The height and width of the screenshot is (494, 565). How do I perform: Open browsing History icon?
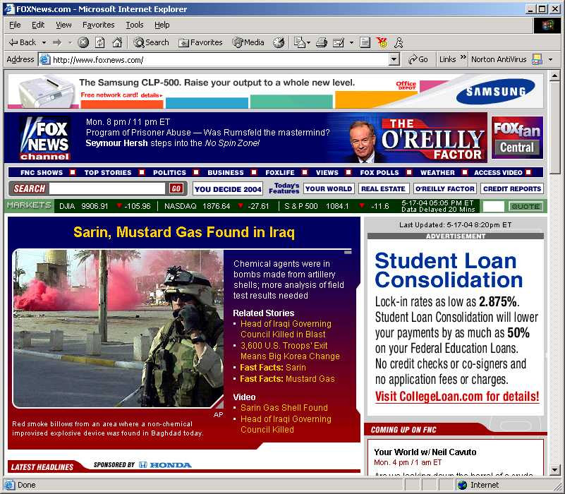pos(278,42)
